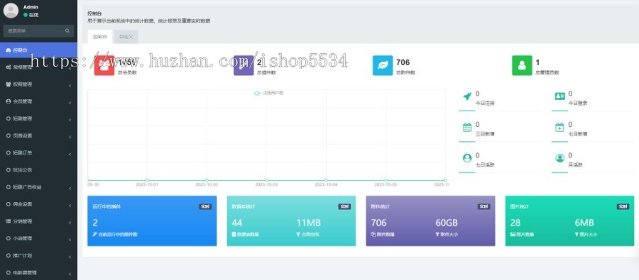
Task: Expand the 短剧广告收益 sidebar chevron
Action: coord(70,188)
